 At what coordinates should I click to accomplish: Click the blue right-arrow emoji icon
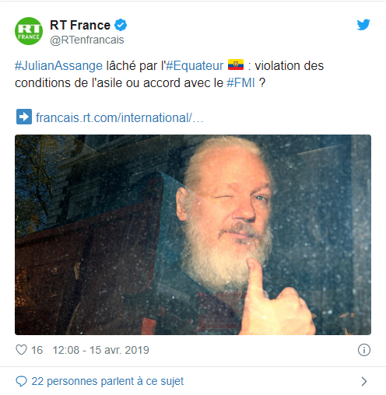[x=24, y=117]
